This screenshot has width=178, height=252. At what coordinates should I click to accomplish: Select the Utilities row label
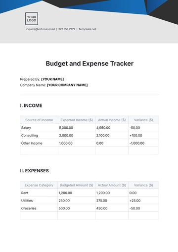point(27,201)
